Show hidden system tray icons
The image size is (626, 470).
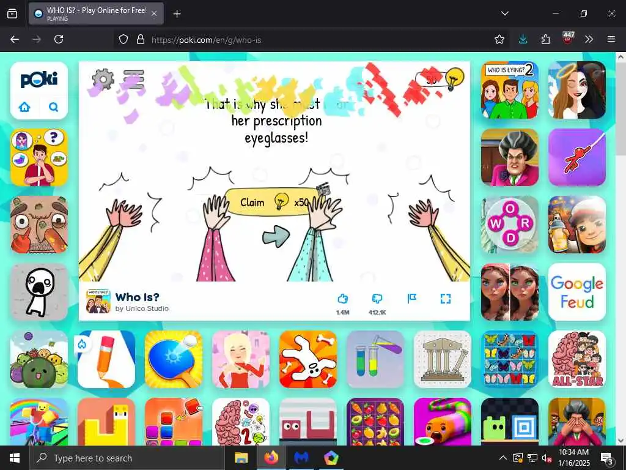tap(503, 458)
